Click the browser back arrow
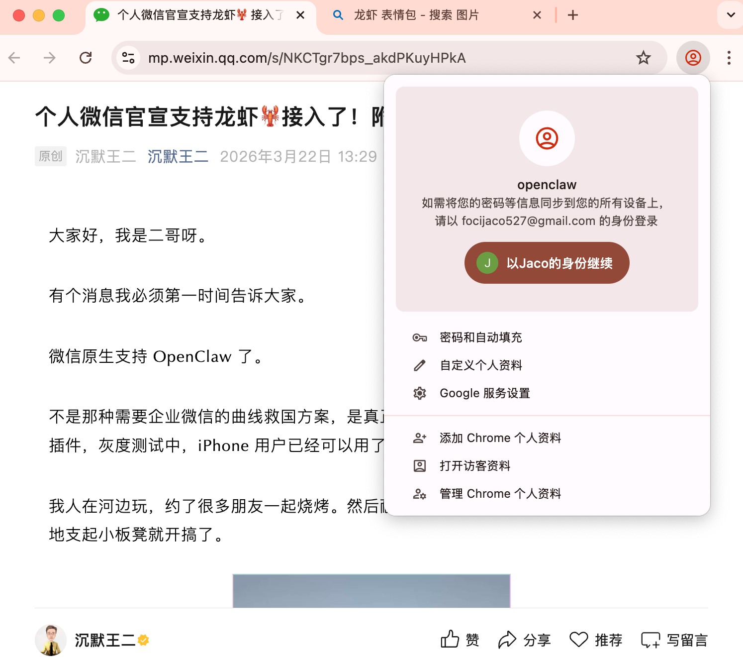This screenshot has height=660, width=743. point(14,58)
